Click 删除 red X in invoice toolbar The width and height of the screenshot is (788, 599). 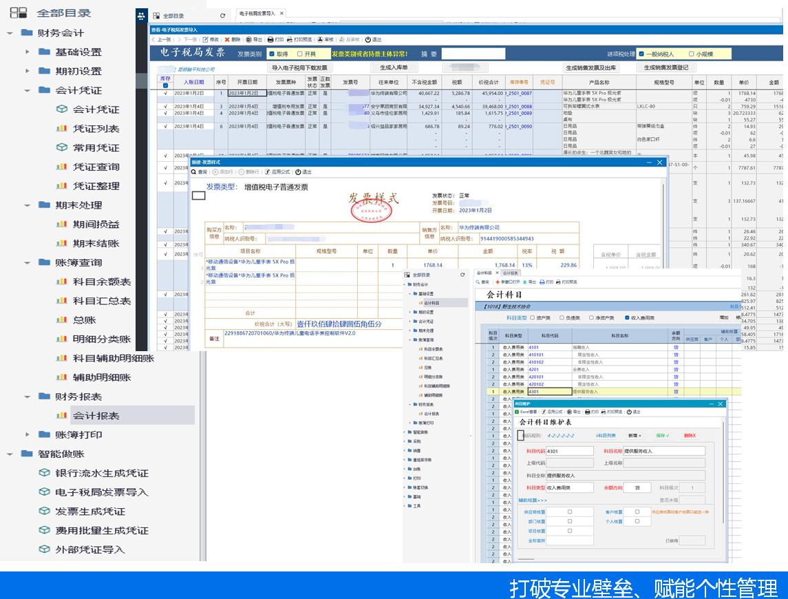(x=233, y=40)
